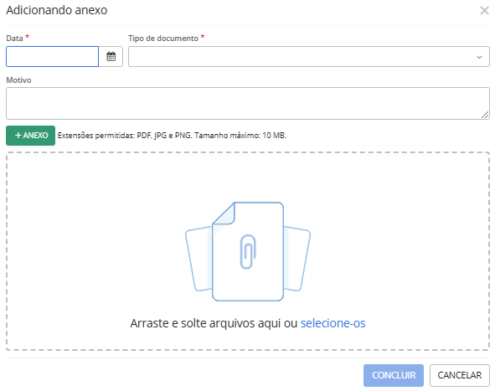Click the Data field label
This screenshot has width=495, height=391.
tap(14, 39)
